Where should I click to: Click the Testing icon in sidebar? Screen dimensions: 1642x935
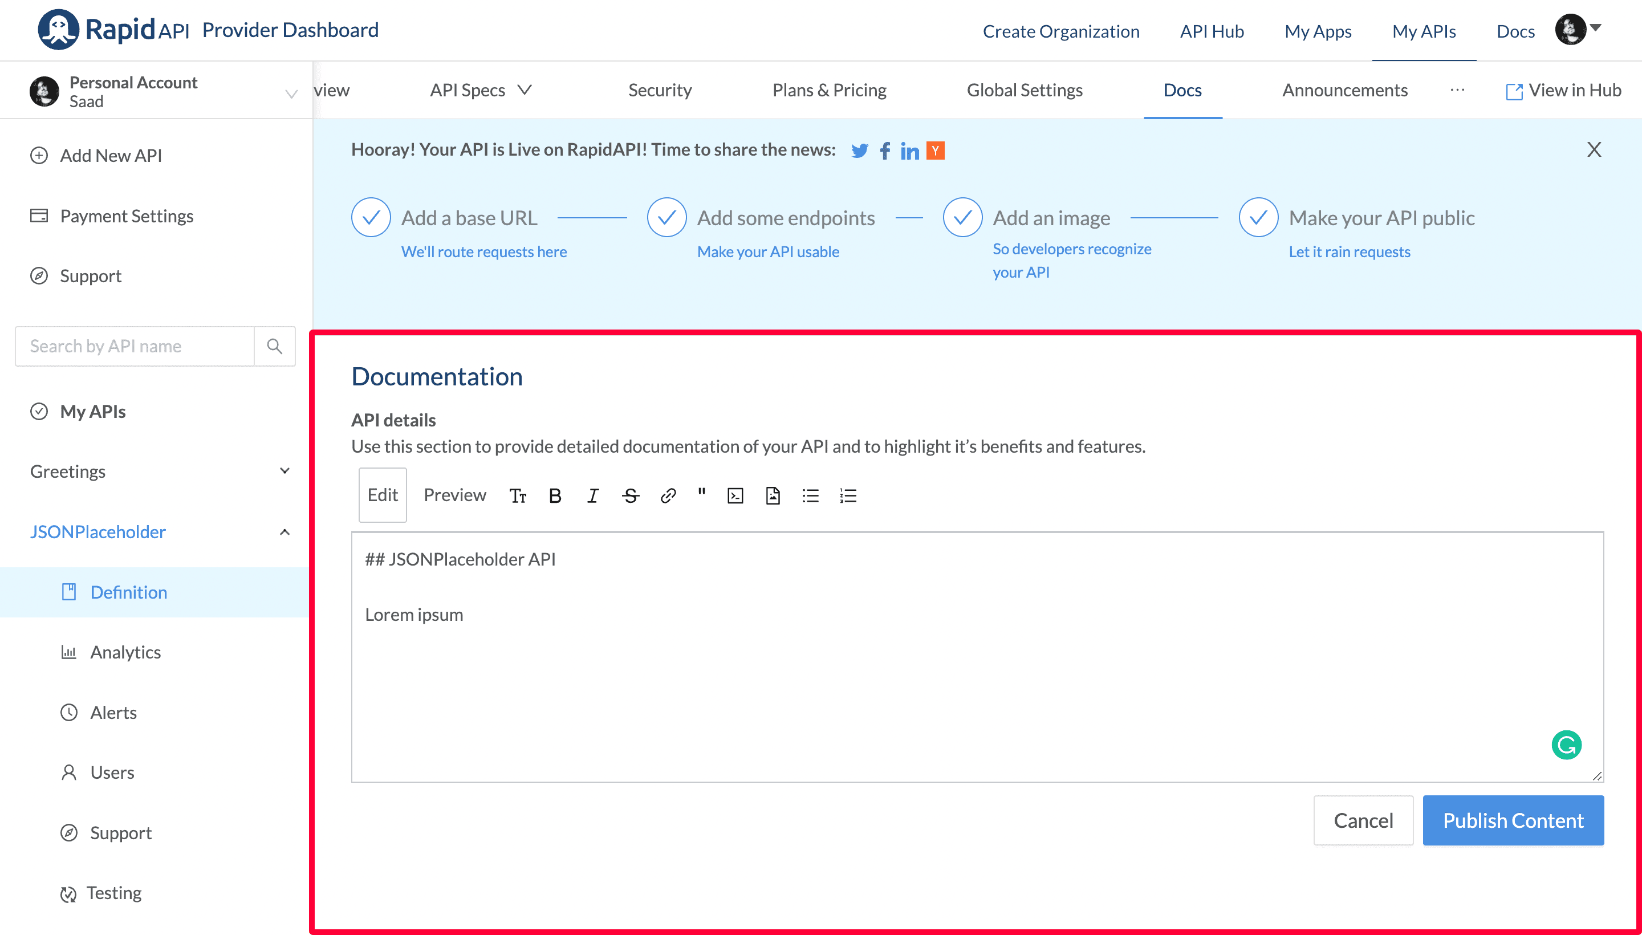69,894
